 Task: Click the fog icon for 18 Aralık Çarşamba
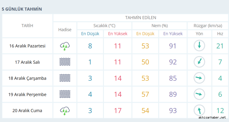click(x=65, y=78)
